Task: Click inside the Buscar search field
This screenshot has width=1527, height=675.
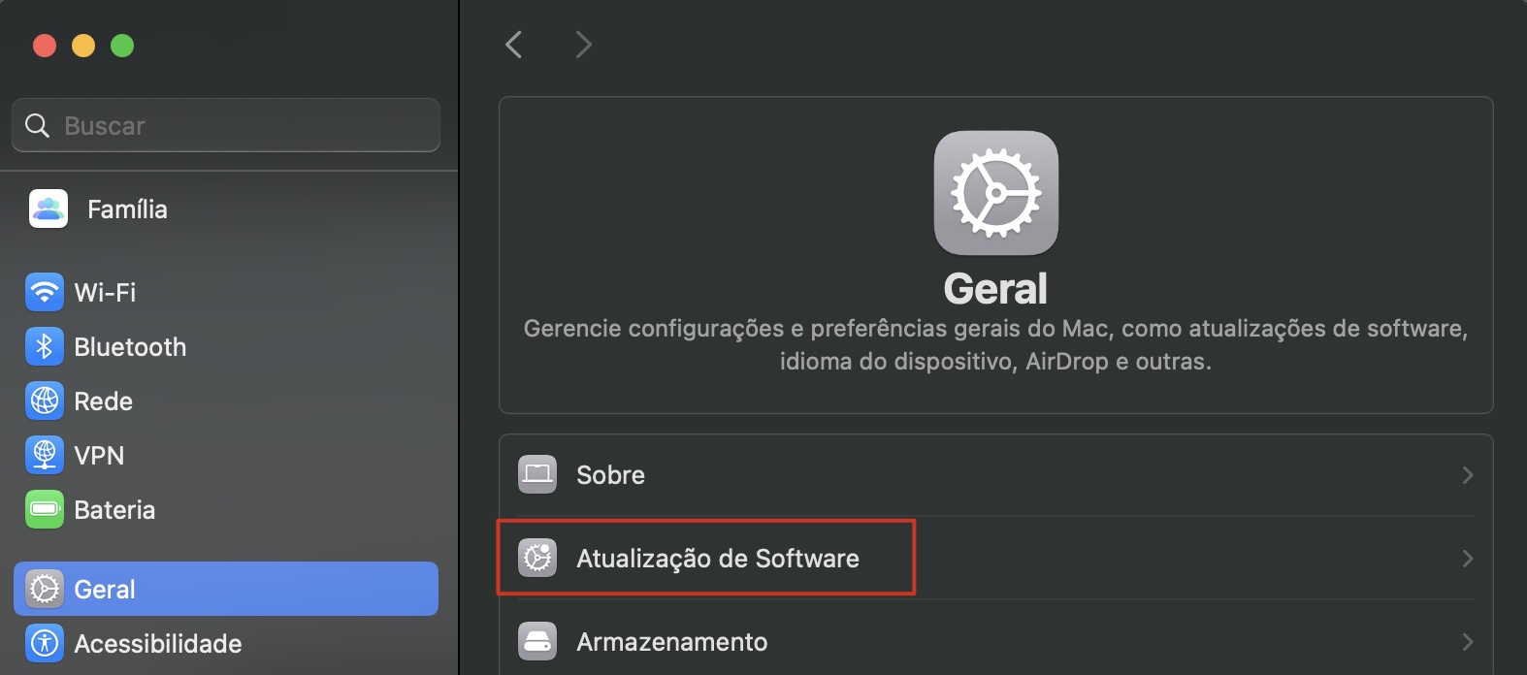Action: tap(225, 125)
